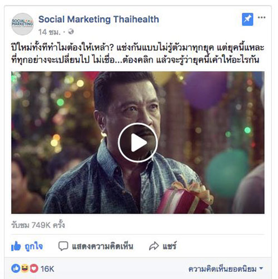This screenshot has height=279, width=278.
Task: Click the pinned post pushpin icon
Action: (247, 19)
